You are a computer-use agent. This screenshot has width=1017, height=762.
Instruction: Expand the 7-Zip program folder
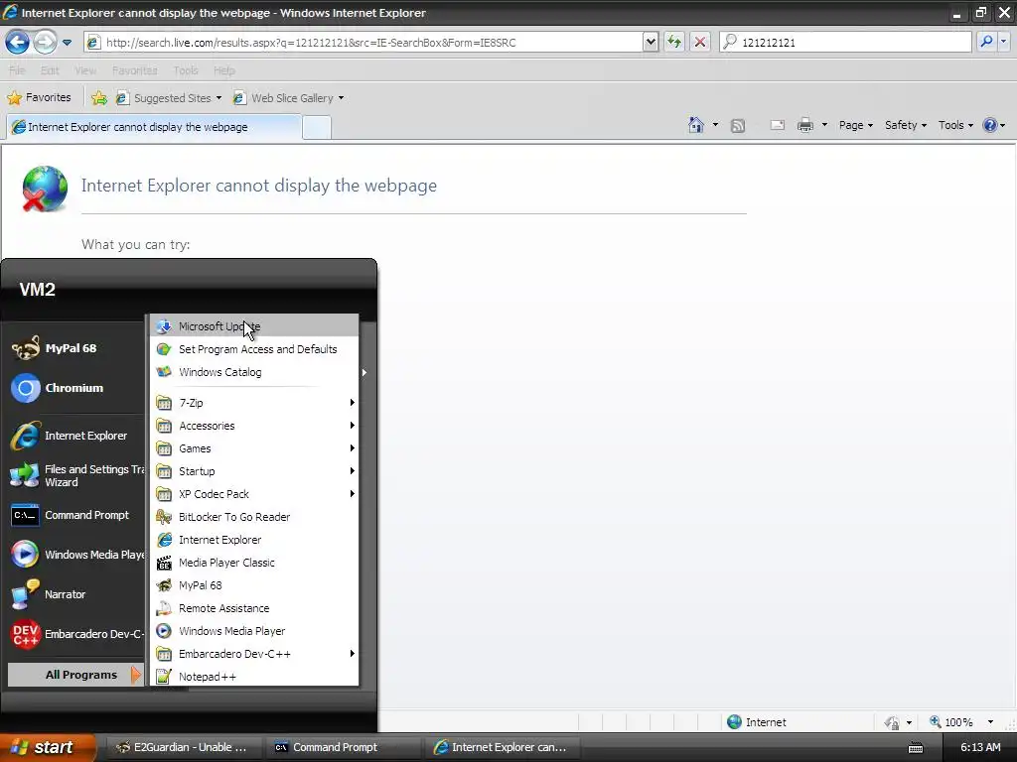(x=254, y=403)
